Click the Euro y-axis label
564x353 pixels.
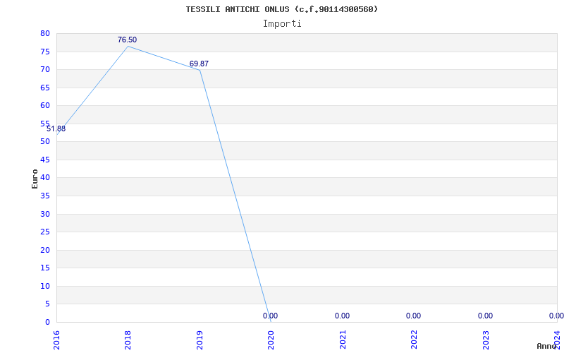[x=35, y=179]
